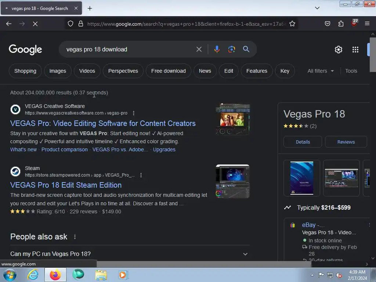Close the vegas pro 18 Google Search tab
Screen dimensions: 376x282
pos(76,8)
